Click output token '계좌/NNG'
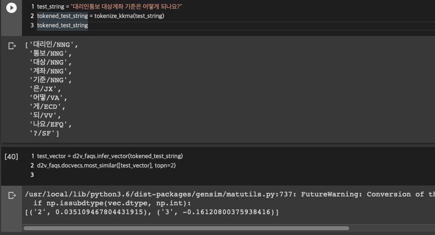Viewport: 435px width, 235px height. (x=51, y=71)
